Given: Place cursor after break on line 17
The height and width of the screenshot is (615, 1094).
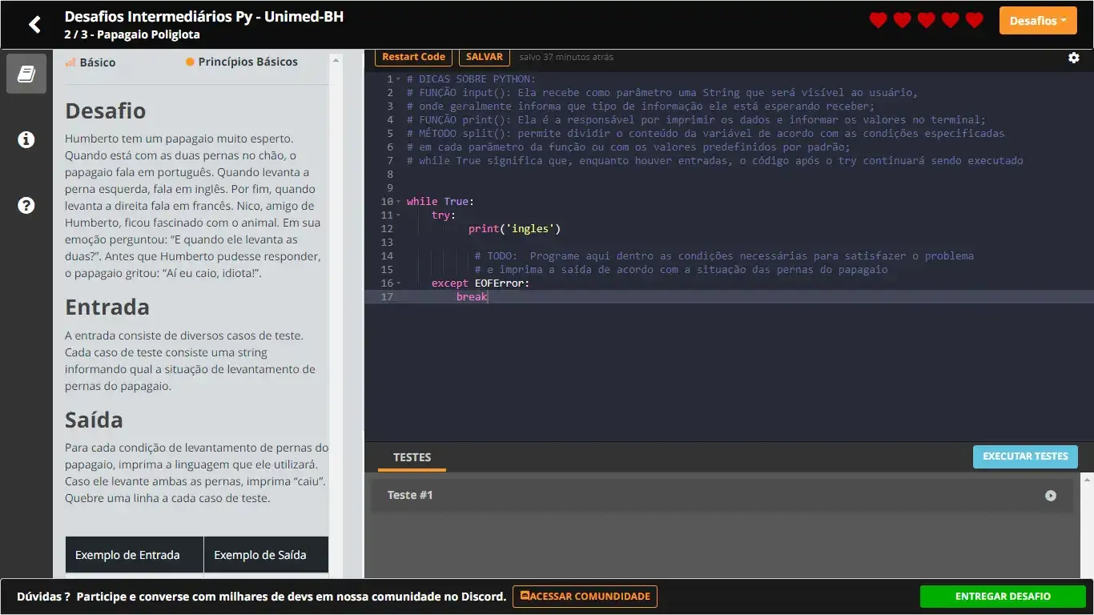Looking at the screenshot, I should tap(488, 297).
